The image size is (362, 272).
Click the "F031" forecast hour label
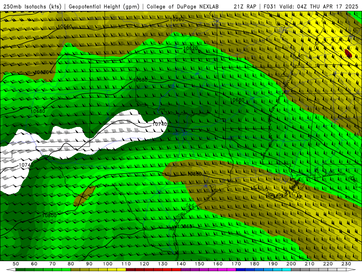[270, 7]
